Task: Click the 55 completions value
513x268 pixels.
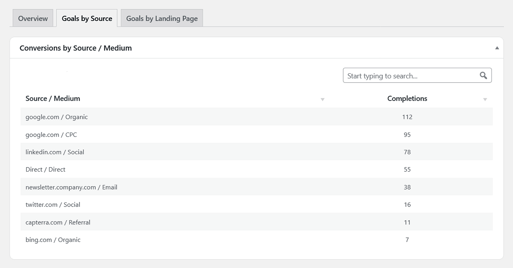Action: pos(407,170)
